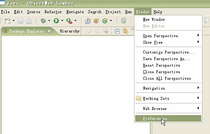Click the New Java Class icon
The height and width of the screenshot is (134, 210).
click(x=105, y=21)
